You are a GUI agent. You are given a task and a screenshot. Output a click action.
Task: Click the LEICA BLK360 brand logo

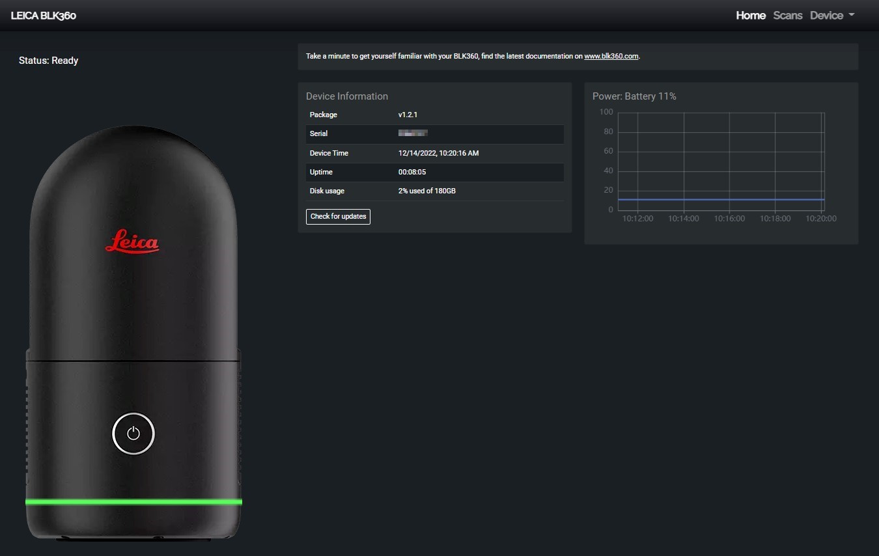click(x=44, y=16)
